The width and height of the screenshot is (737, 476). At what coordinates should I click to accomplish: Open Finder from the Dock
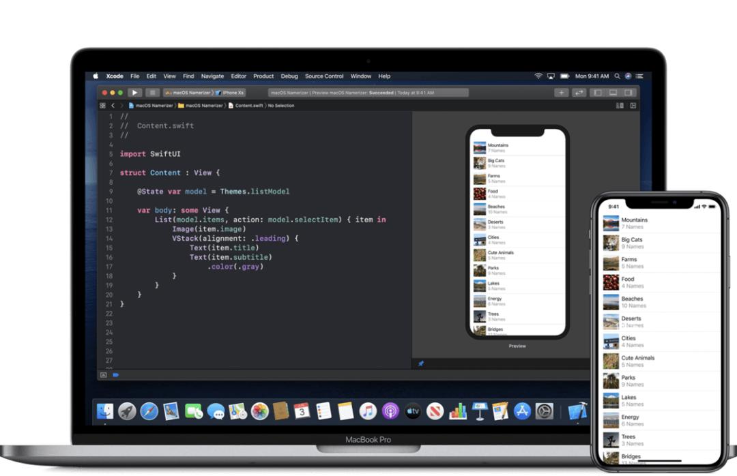click(x=105, y=411)
